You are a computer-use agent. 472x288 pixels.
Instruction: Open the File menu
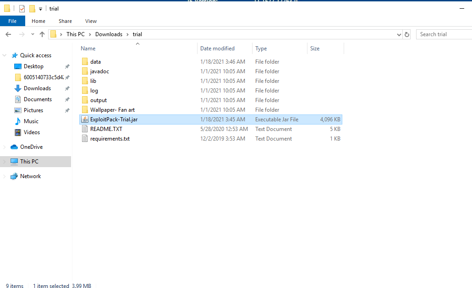point(12,21)
